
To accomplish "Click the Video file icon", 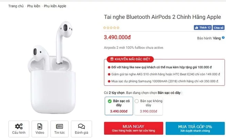I will tap(40, 126).
